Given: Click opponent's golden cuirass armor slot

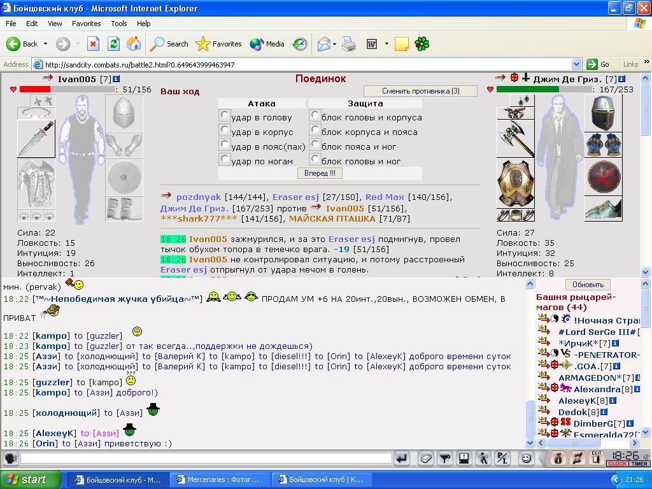Looking at the screenshot, I should [516, 184].
